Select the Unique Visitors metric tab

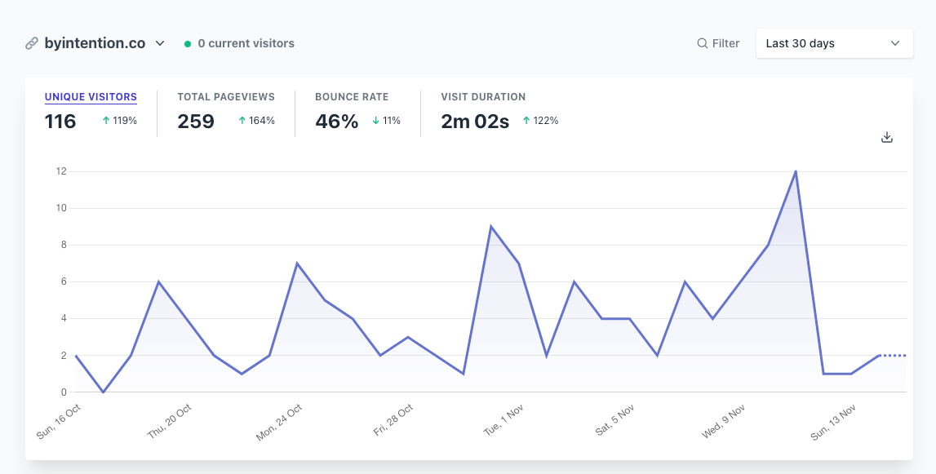click(x=91, y=97)
